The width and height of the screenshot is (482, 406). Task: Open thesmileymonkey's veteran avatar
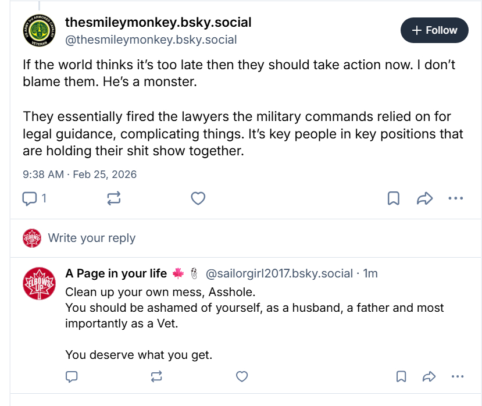(39, 31)
